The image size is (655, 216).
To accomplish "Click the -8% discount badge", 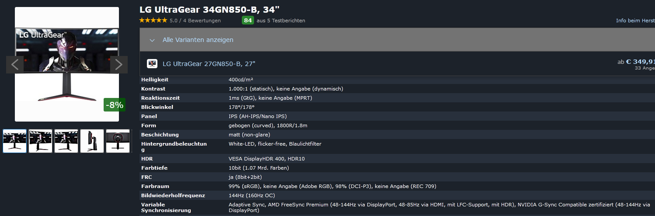I will pos(115,105).
